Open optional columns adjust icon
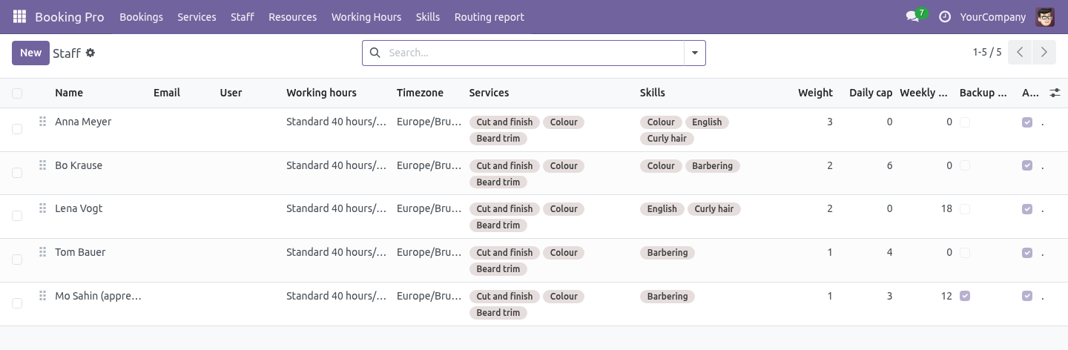Viewport: 1068px width, 350px height. (1055, 93)
